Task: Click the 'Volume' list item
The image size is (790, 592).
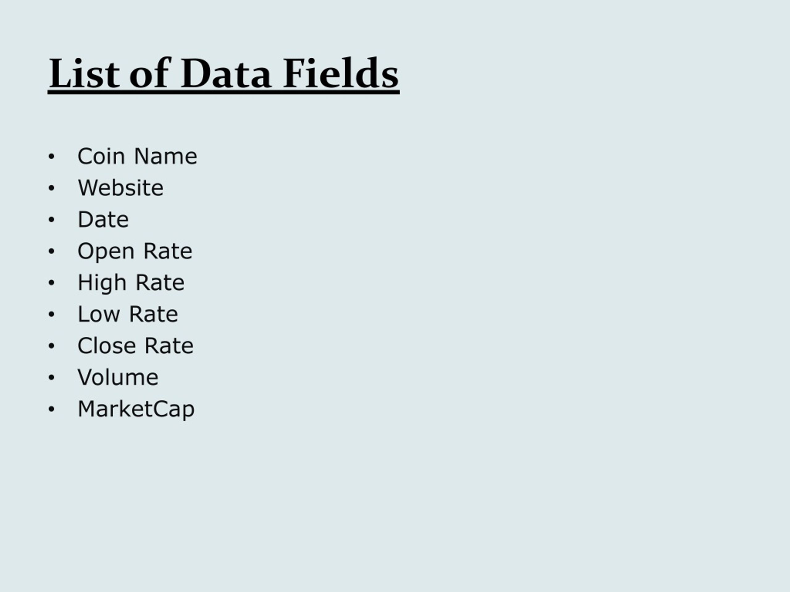Action: pos(118,377)
